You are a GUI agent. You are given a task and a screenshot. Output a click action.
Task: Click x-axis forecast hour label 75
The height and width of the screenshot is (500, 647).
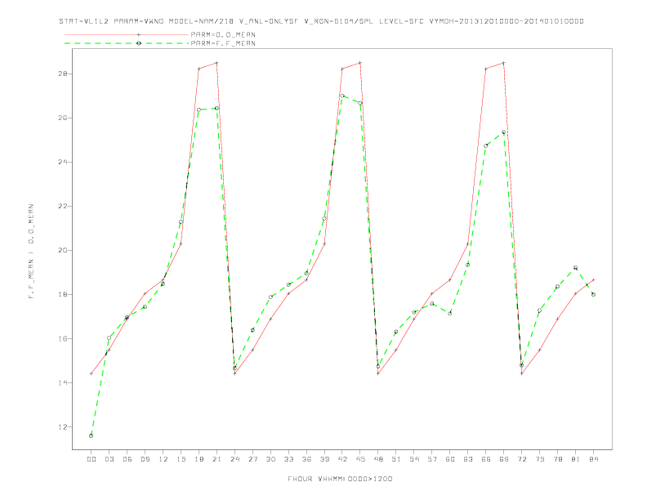pyautogui.click(x=540, y=459)
